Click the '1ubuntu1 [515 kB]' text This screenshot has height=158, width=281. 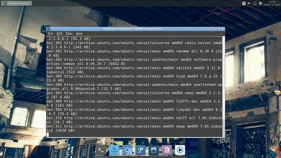(x=65, y=72)
